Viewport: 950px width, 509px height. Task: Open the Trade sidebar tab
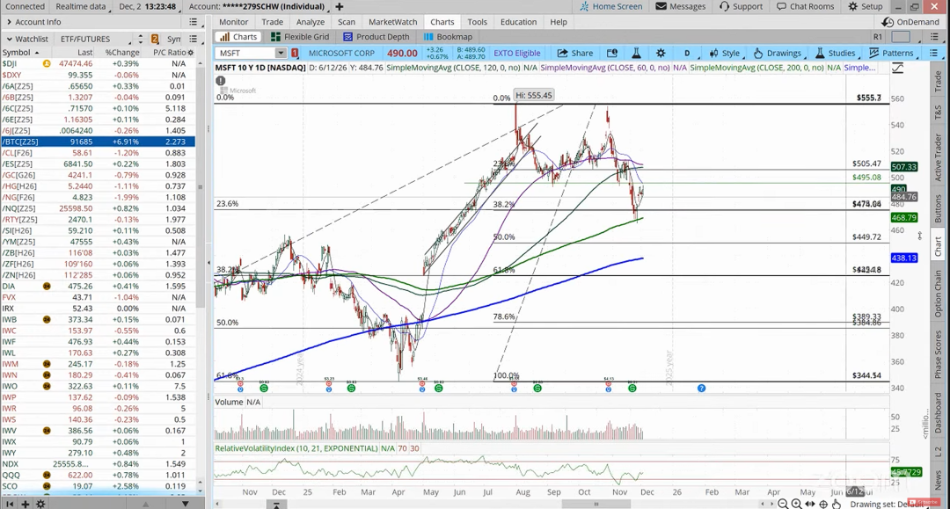[x=938, y=83]
